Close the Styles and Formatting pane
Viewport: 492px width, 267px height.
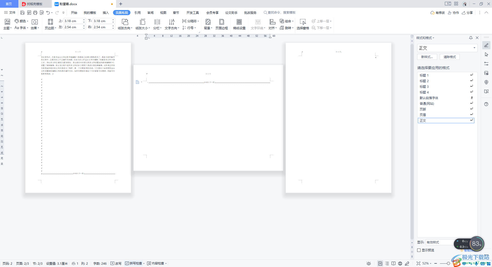click(477, 38)
